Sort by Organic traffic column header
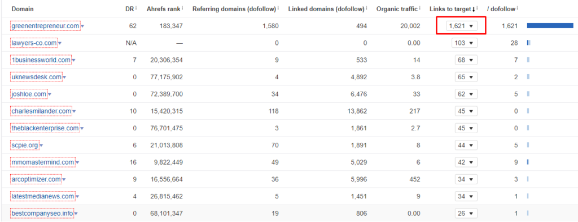This screenshot has height=222, width=578. click(397, 9)
